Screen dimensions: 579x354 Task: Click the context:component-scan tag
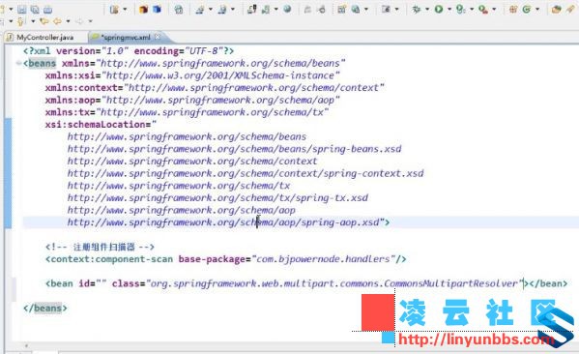tap(109, 258)
